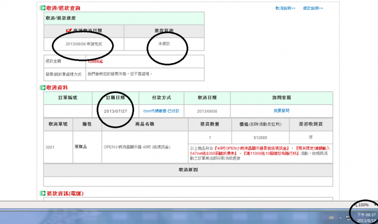Viewport: 378px width, 224px height.
Task: Select the 2013/08/08 申請完成 text
Action: [x=84, y=44]
